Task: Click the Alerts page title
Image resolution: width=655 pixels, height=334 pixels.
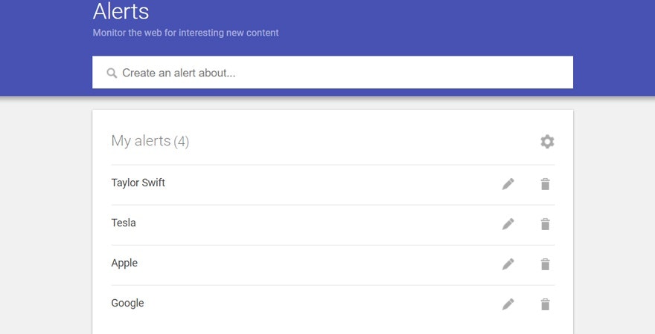Action: pos(121,12)
